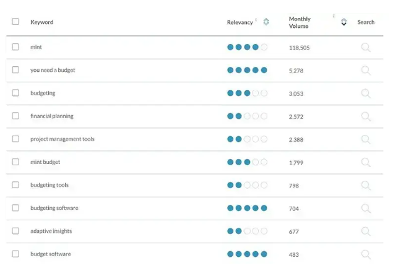This screenshot has width=401, height=276.
Task: Click the search magnifier for adaptive insights
Action: pos(366,231)
